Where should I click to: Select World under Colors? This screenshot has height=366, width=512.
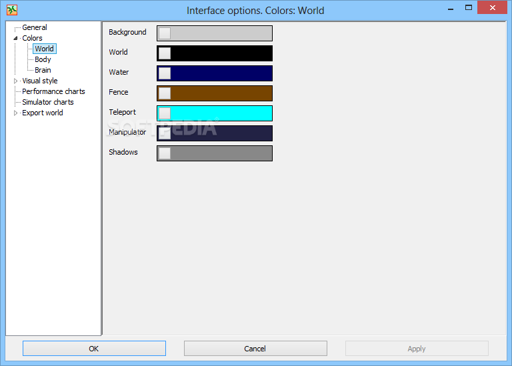(45, 49)
